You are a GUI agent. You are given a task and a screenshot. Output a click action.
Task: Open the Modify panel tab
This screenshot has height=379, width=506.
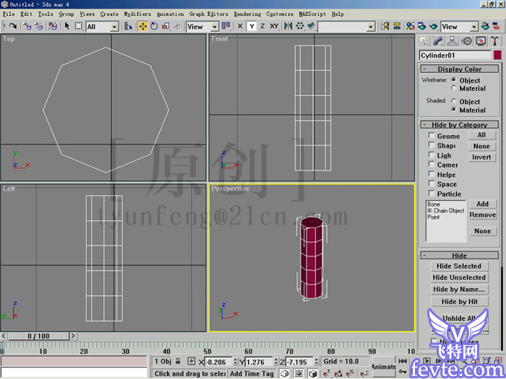click(x=437, y=41)
